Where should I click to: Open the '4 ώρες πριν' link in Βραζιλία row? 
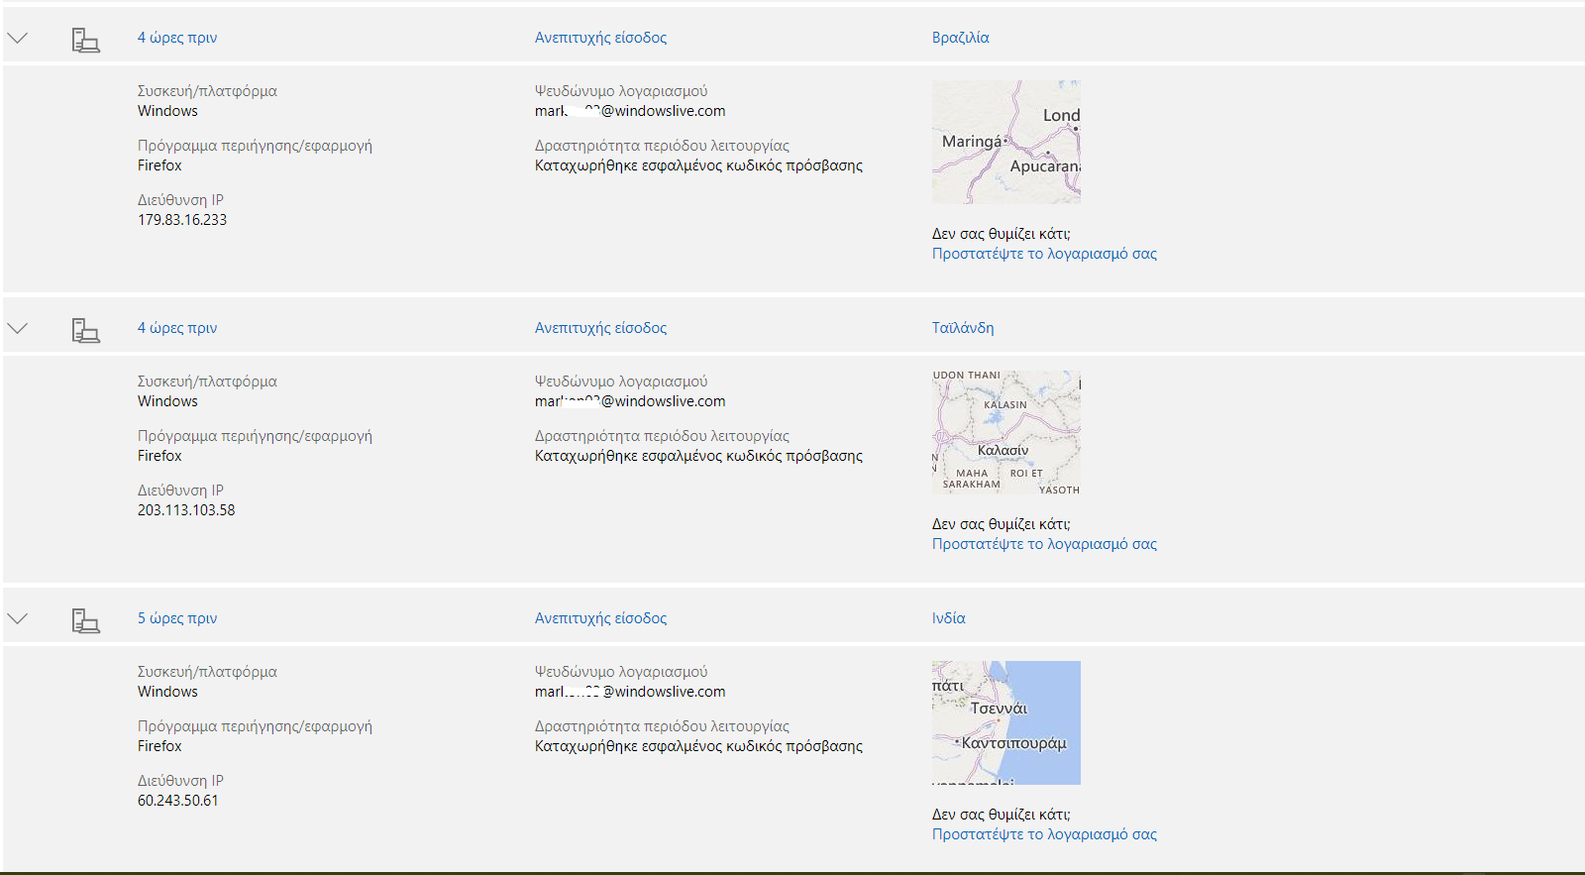(x=177, y=38)
